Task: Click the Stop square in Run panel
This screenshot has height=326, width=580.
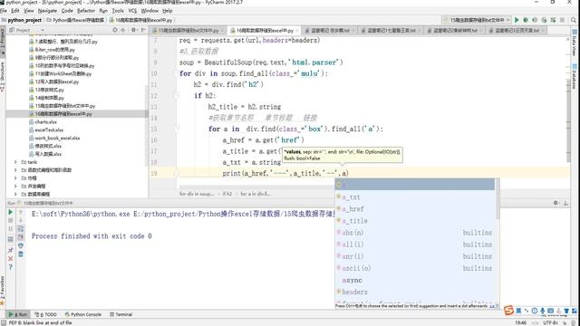Action: click(10, 220)
